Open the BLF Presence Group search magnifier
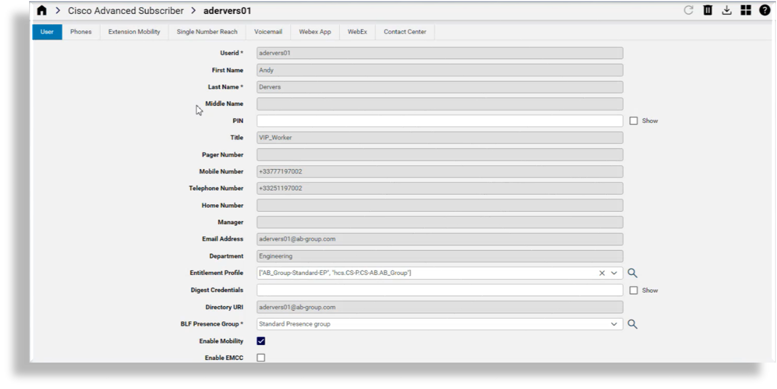Screen dimensions: 777x389 click(632, 324)
